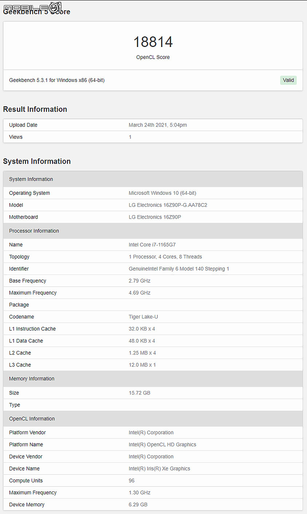The height and width of the screenshot is (514, 307).
Task: Select the model LG Electronics 16Z90P-G.AA78C2
Action: click(168, 205)
